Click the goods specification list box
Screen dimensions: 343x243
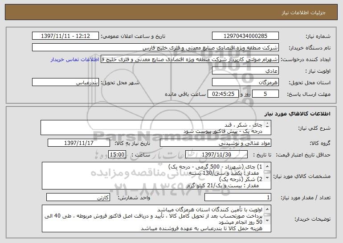156,176
